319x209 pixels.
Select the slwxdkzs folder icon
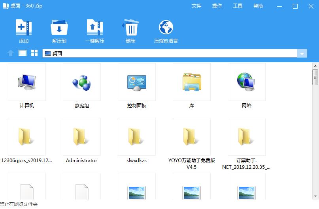[137, 137]
